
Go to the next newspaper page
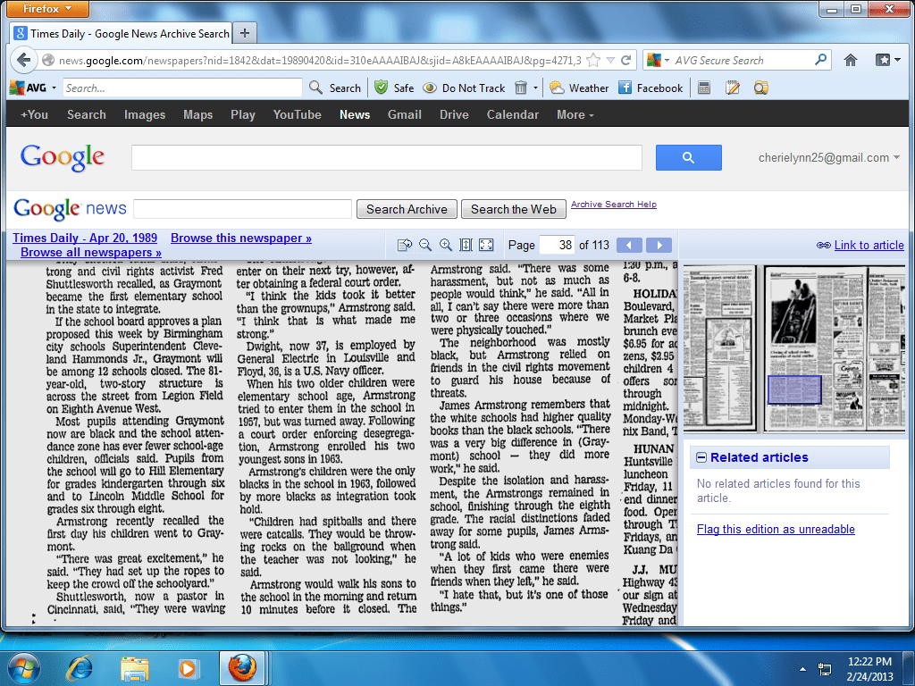[659, 245]
